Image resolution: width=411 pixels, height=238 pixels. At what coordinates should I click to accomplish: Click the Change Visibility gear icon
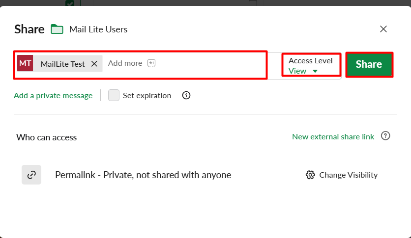310,175
